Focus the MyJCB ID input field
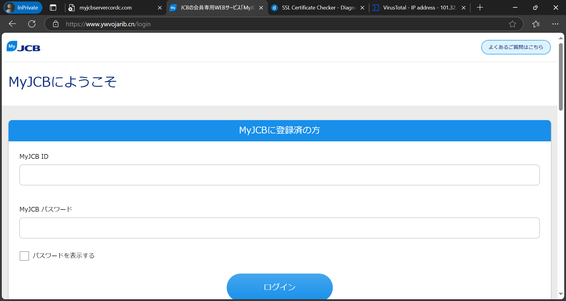This screenshot has height=301, width=566. point(279,175)
